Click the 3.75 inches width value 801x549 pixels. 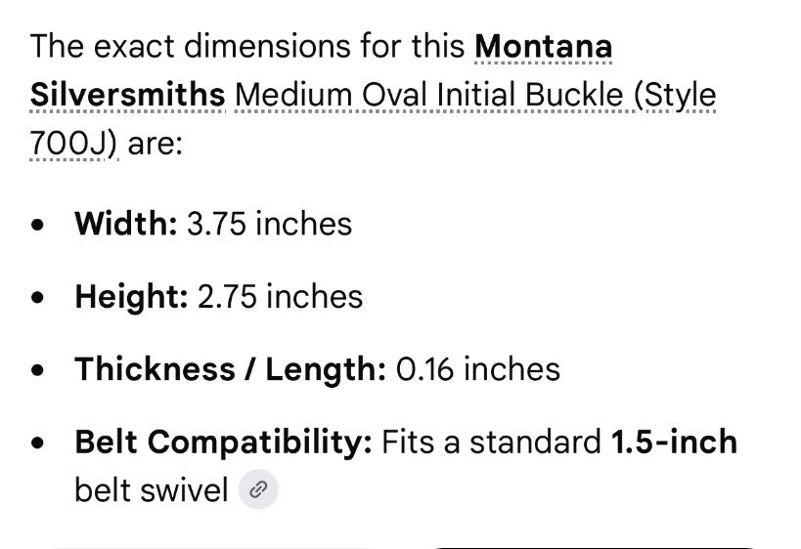click(x=270, y=224)
